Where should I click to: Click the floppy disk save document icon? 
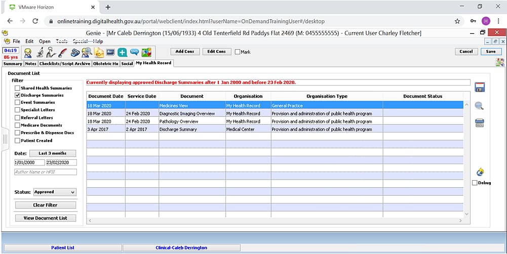480,87
